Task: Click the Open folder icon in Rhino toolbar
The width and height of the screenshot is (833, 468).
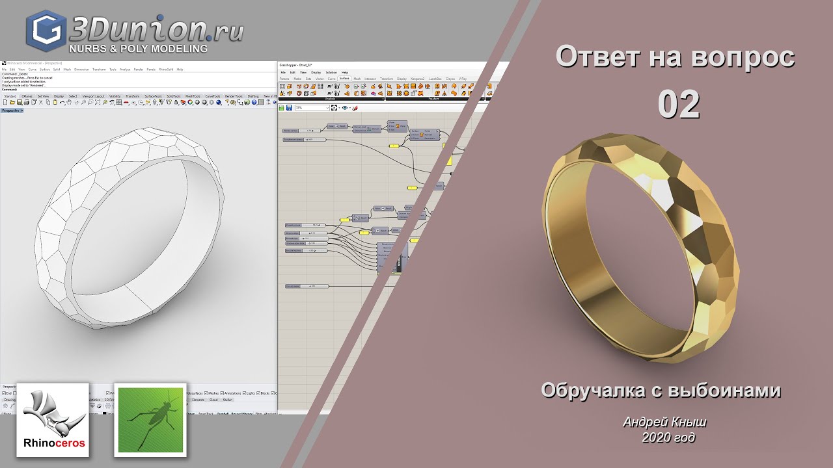Action: 12,102
